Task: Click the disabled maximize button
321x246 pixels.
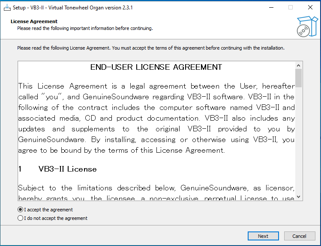Action: 291,8
